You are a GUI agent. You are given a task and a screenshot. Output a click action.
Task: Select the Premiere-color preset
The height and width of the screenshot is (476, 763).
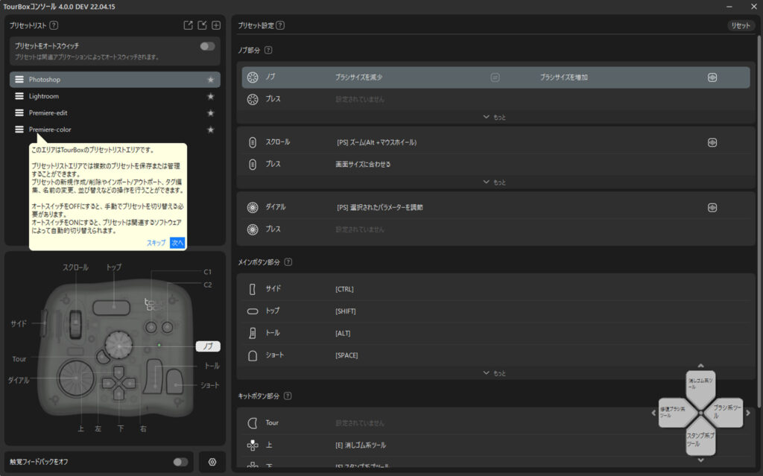(x=115, y=130)
